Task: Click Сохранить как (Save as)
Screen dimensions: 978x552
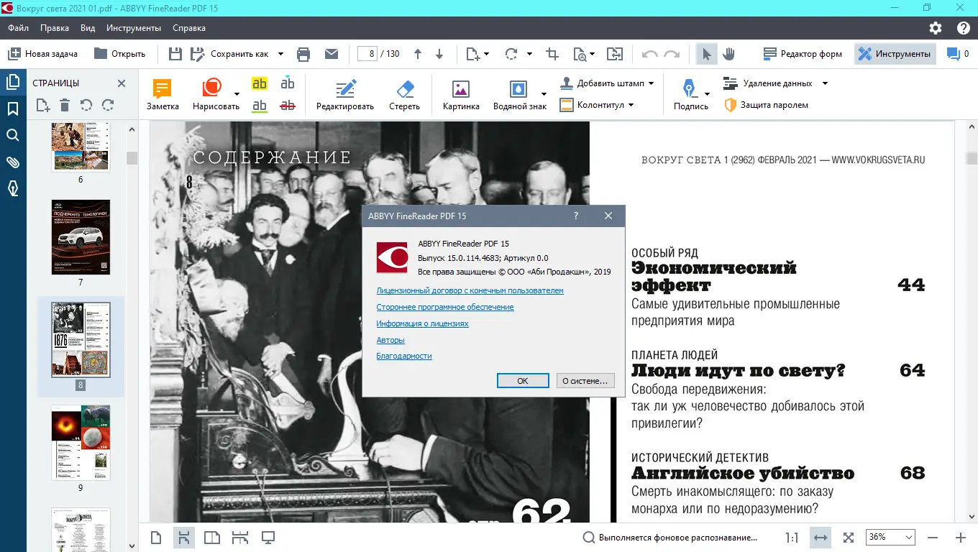Action: point(230,54)
